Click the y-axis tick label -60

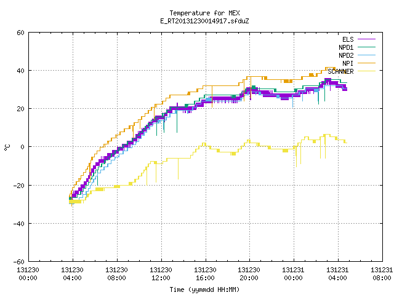tap(19, 262)
